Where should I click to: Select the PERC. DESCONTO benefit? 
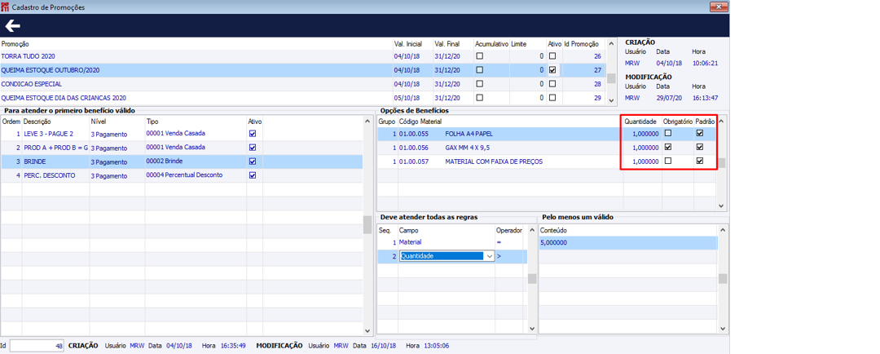click(182, 175)
